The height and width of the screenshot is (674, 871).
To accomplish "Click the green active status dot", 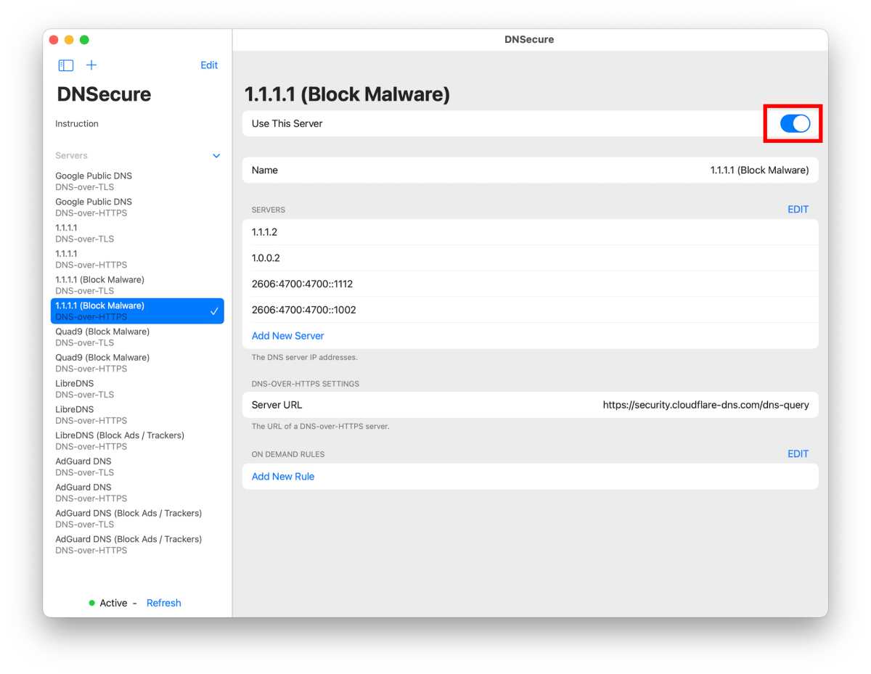I will point(92,603).
